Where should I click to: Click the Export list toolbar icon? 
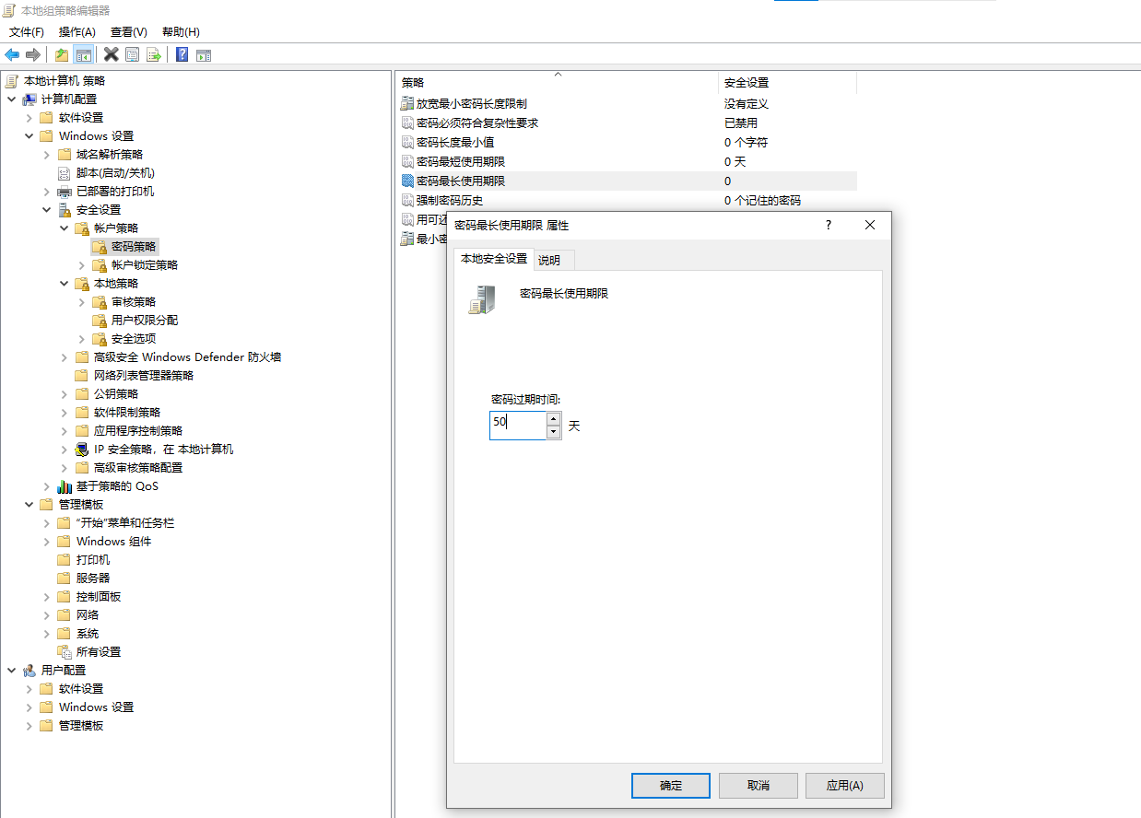154,54
